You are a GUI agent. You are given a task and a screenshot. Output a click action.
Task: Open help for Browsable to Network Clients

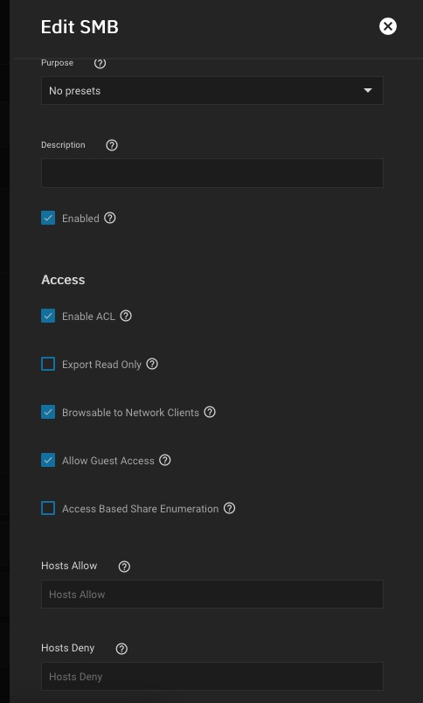(210, 412)
